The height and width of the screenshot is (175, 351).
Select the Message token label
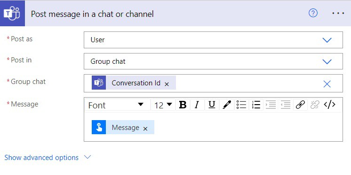coord(125,128)
